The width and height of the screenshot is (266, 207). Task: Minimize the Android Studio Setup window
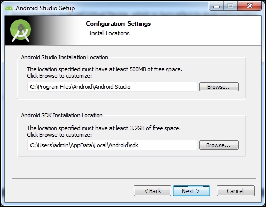coord(216,6)
